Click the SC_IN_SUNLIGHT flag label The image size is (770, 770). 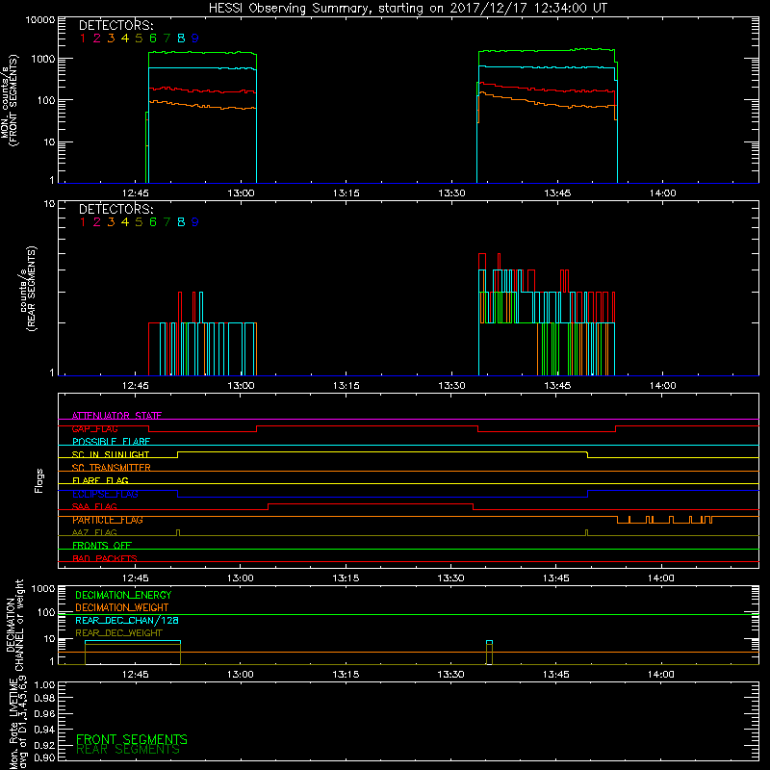(111, 454)
